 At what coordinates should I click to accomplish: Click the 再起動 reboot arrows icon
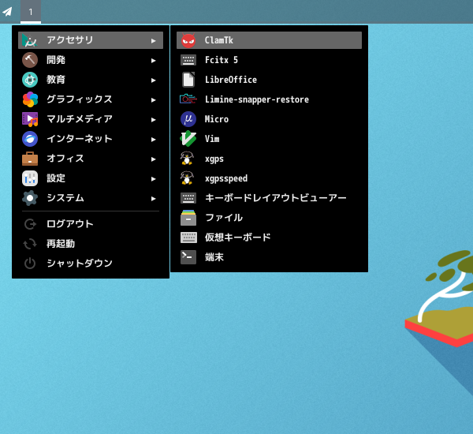[30, 244]
